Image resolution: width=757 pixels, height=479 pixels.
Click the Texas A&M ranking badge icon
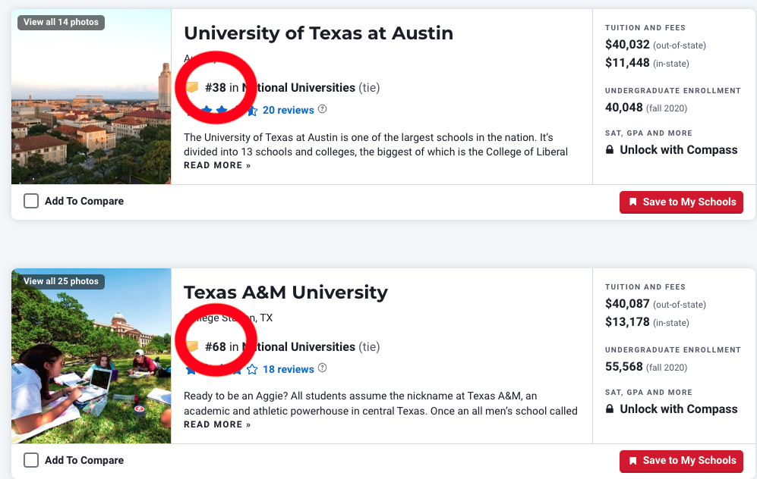[x=192, y=347]
